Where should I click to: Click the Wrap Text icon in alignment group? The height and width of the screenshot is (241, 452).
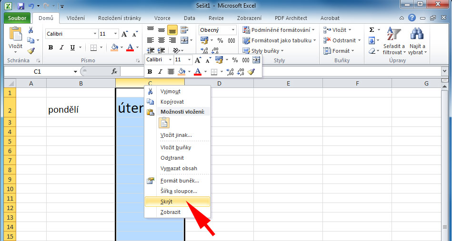click(184, 29)
